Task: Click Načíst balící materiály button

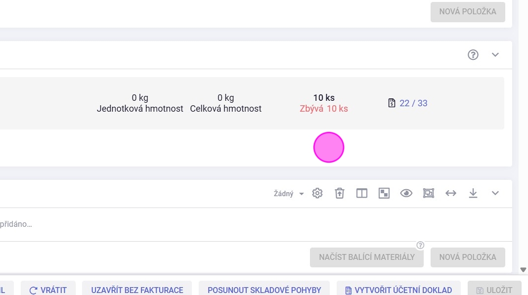Action: point(367,257)
